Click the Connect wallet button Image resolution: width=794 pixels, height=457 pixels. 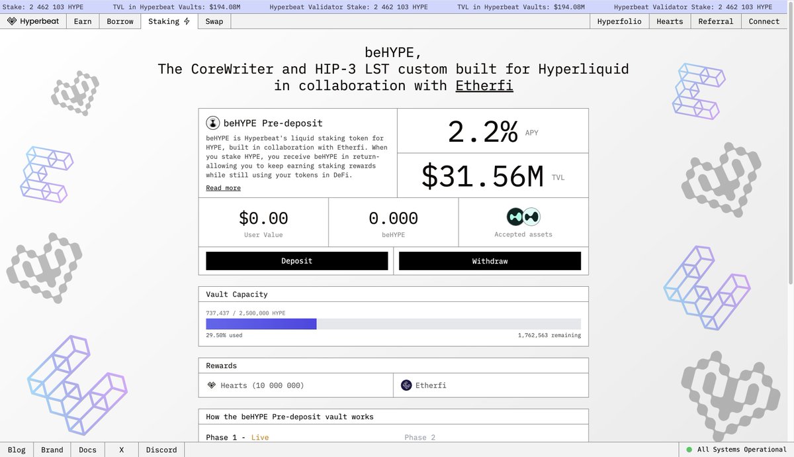[764, 21]
